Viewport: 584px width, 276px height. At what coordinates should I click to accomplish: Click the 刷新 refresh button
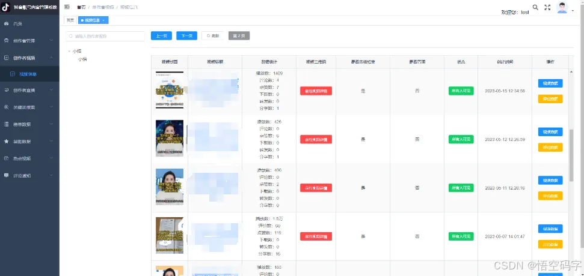coord(213,35)
